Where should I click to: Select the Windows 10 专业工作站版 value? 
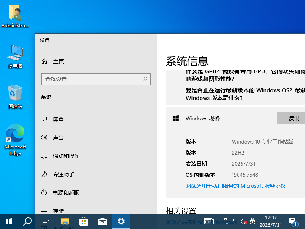[262, 142]
